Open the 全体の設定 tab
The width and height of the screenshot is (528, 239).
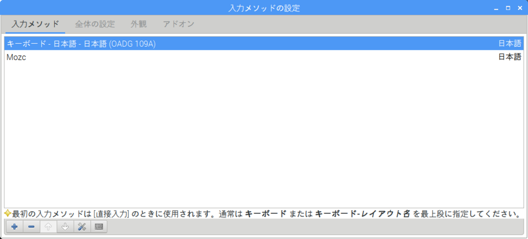point(95,24)
